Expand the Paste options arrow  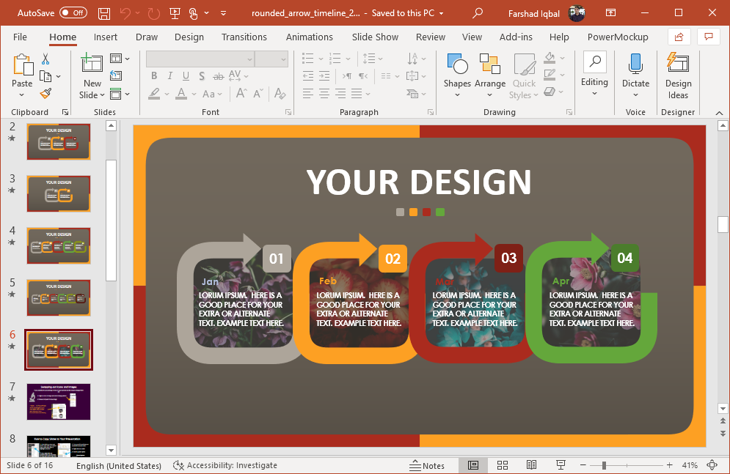coord(21,95)
